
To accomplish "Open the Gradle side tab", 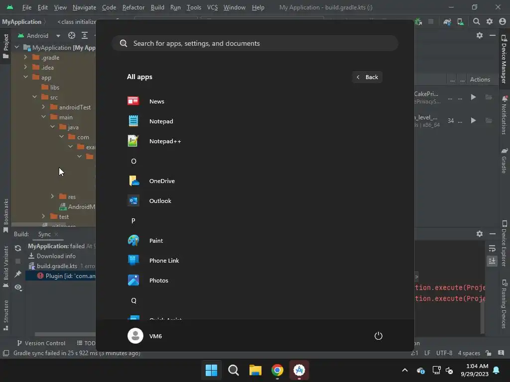I will click(x=504, y=161).
